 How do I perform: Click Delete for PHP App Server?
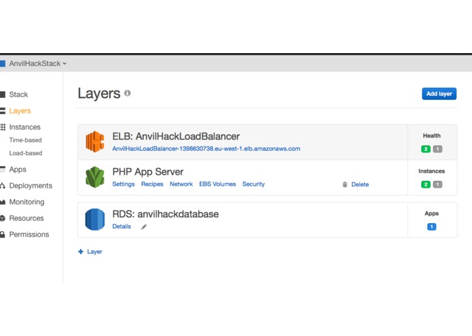[360, 184]
